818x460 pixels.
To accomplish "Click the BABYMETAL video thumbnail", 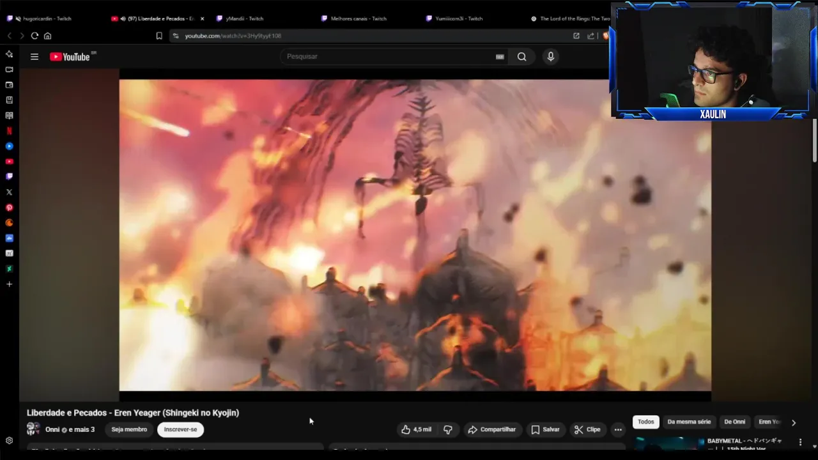I will coord(670,443).
